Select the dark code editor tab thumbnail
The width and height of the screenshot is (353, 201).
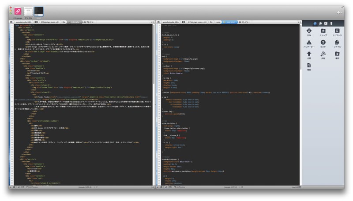coord(39,12)
